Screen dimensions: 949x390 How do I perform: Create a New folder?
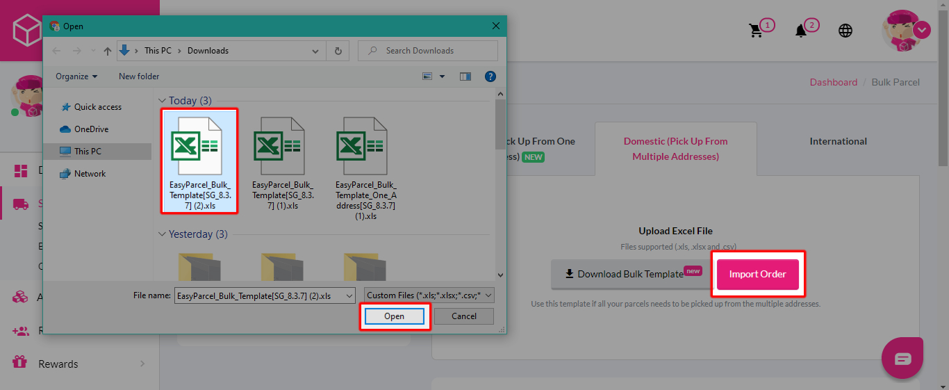(139, 76)
